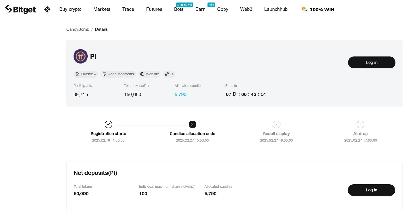
Task: Click the 2025.02.27 15:00:00 date
Action: (192, 140)
